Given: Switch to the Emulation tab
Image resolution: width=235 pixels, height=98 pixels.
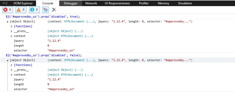Looking at the screenshot, I should [185, 3].
